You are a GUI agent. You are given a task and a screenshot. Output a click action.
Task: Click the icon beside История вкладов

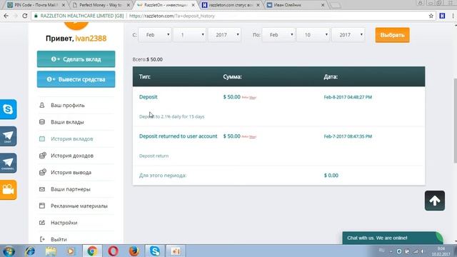coord(42,138)
